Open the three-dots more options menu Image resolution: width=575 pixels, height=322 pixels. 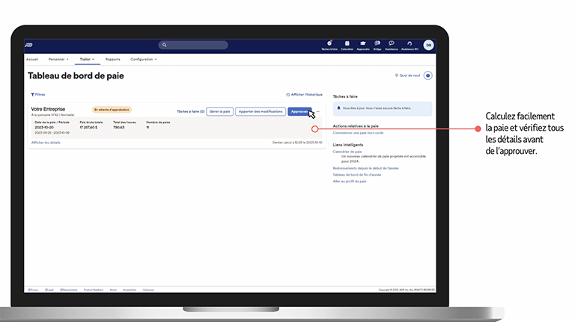pos(318,111)
